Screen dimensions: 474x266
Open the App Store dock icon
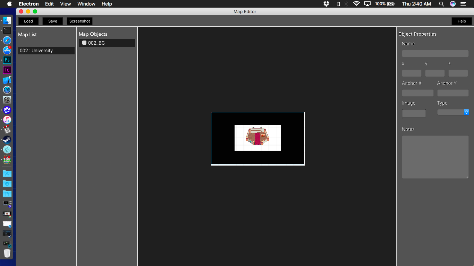click(x=7, y=50)
